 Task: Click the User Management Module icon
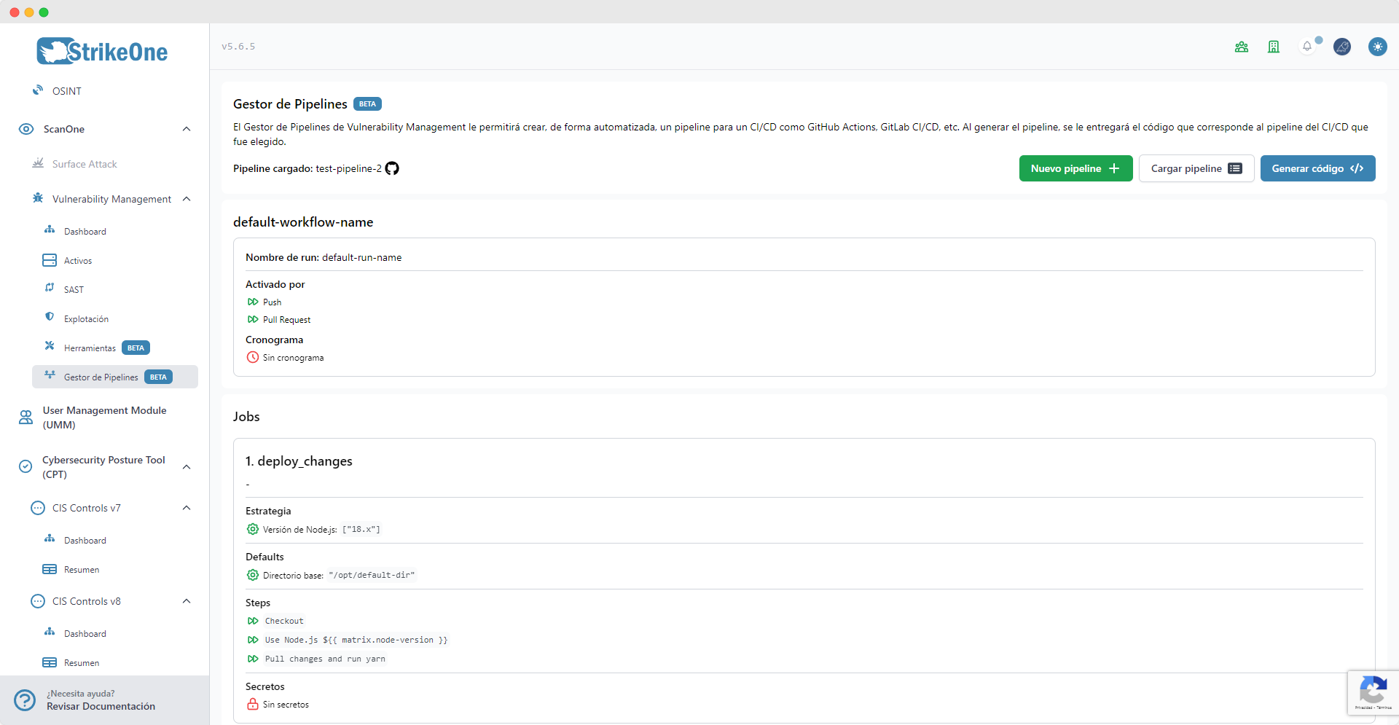(26, 418)
